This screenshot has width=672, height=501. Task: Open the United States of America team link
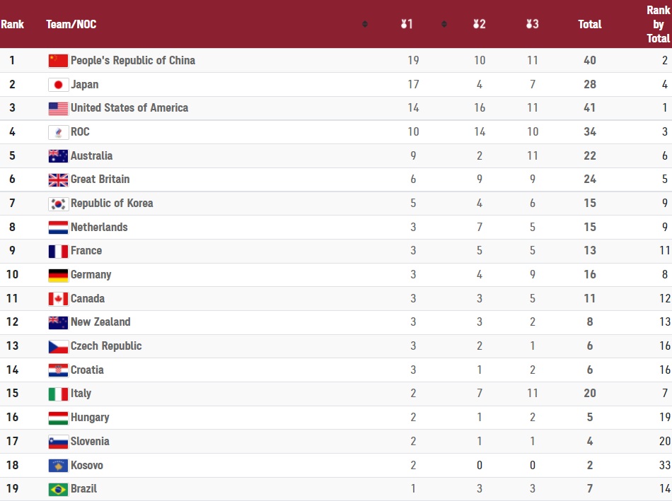pos(129,108)
